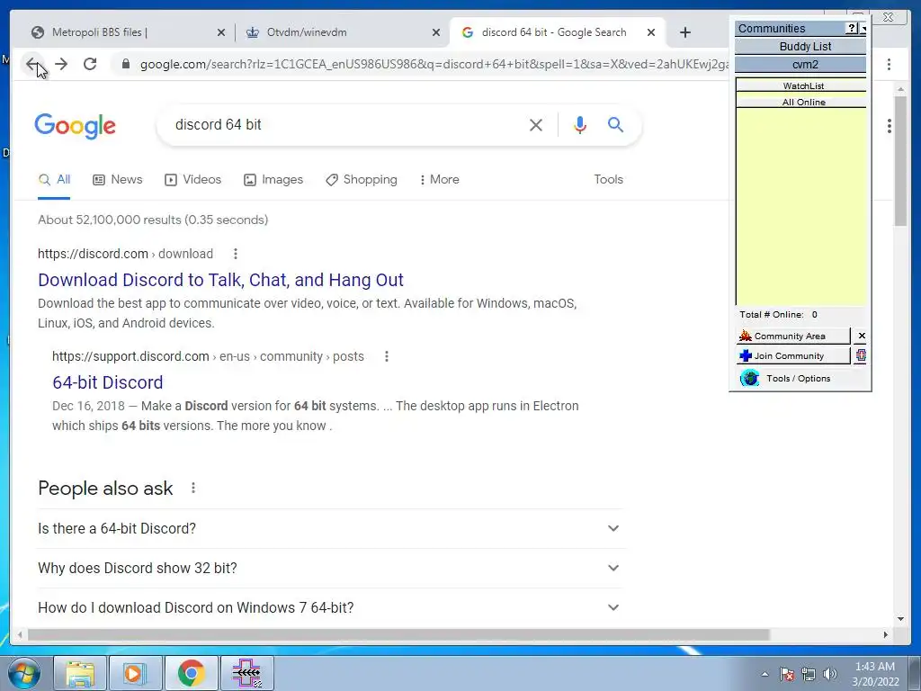Open Tools / Options in Communities panel
The width and height of the screenshot is (921, 691).
click(798, 379)
